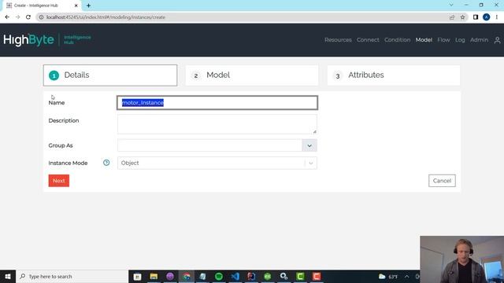This screenshot has width=504, height=283.
Task: Open the Resources menu
Action: 338,40
